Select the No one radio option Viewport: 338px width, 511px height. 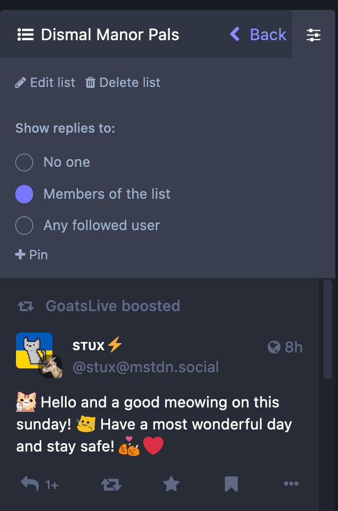(24, 162)
